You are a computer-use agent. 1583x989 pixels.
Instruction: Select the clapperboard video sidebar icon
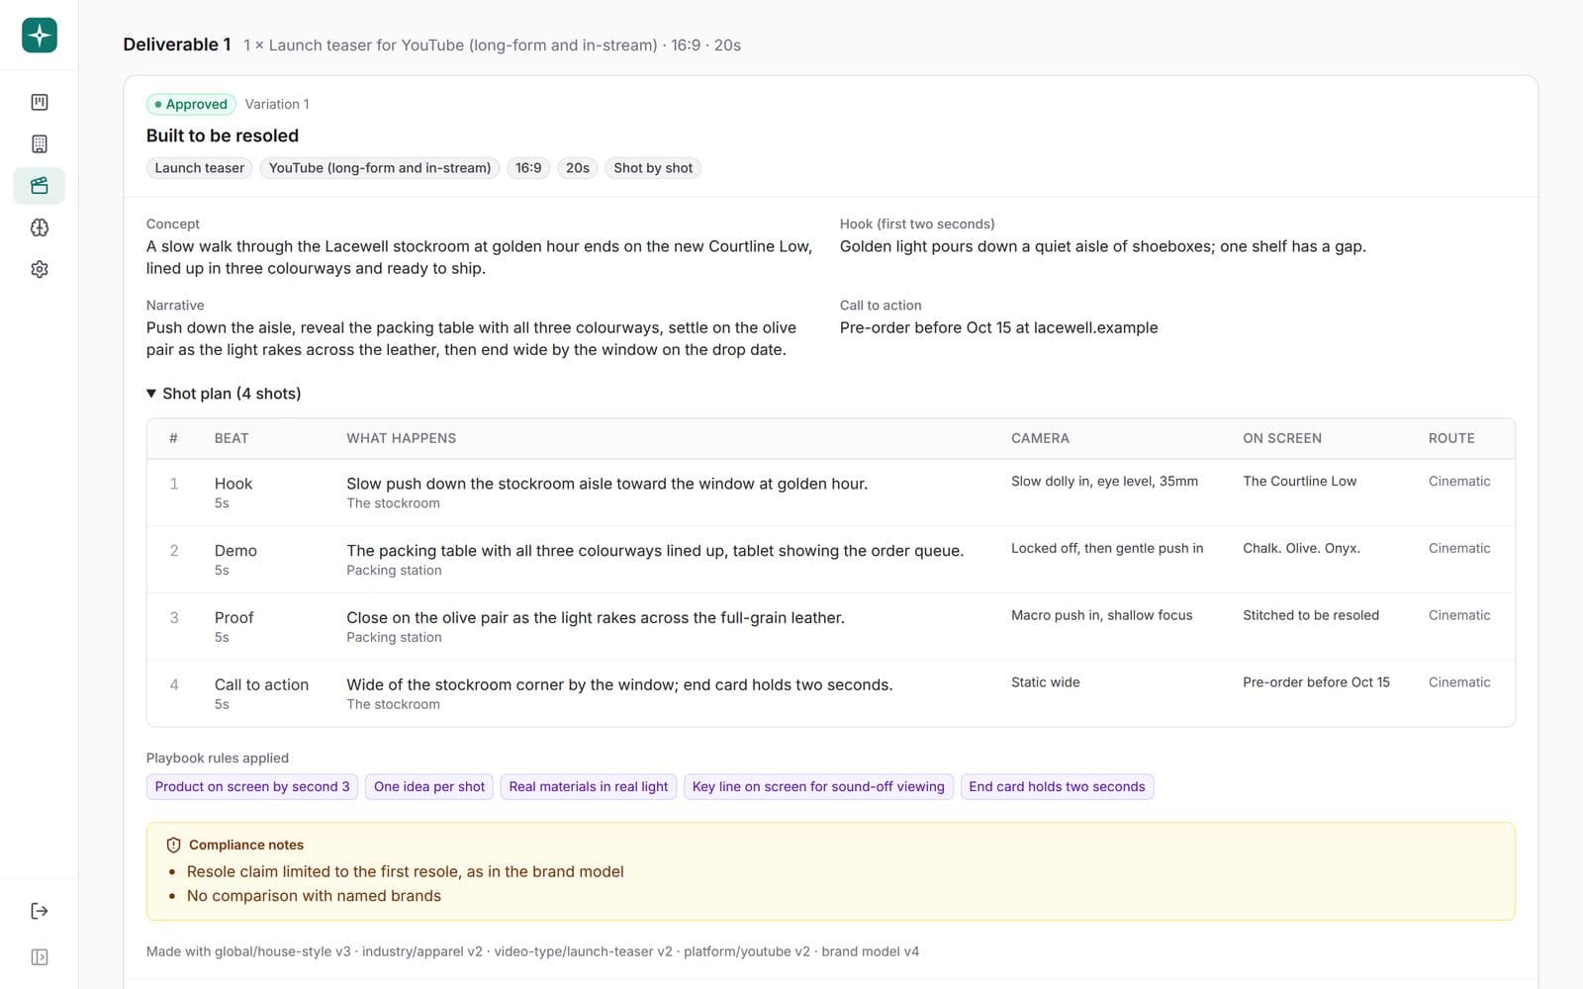[40, 186]
